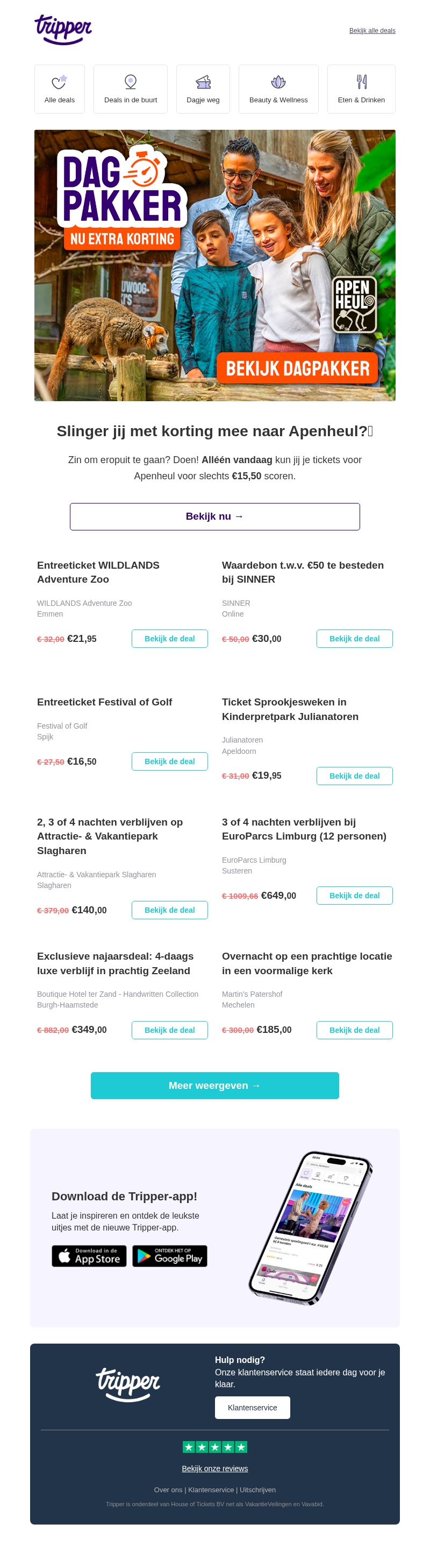View the SINNER waardebon deal

(354, 639)
